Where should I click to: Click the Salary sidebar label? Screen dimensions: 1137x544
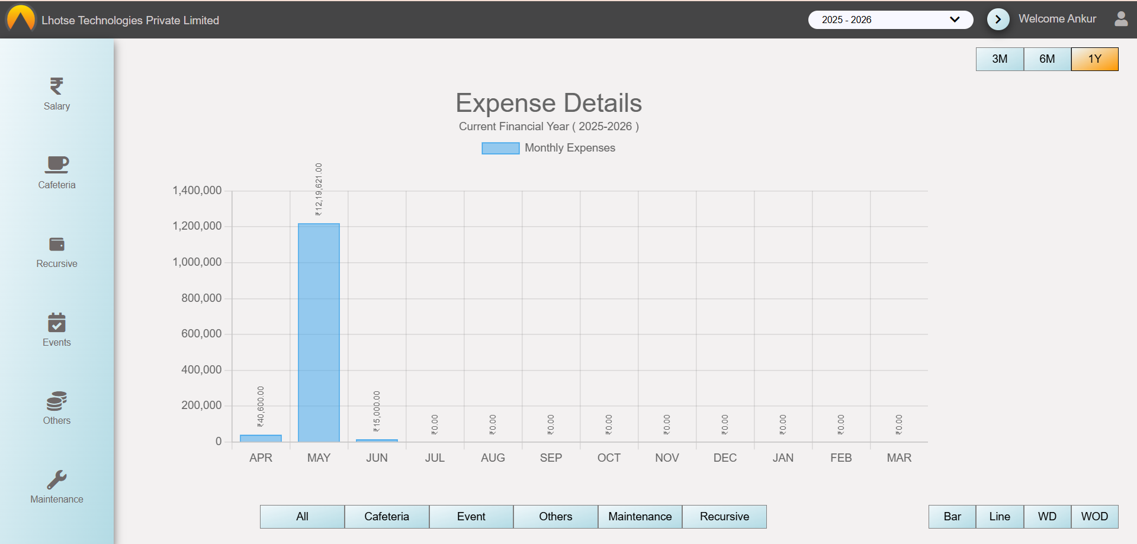(x=57, y=106)
